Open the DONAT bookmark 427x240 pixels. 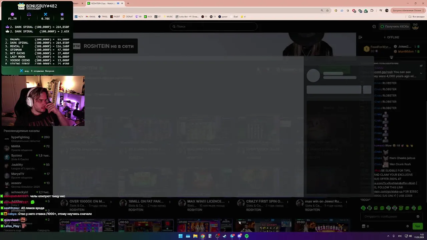tap(128, 16)
